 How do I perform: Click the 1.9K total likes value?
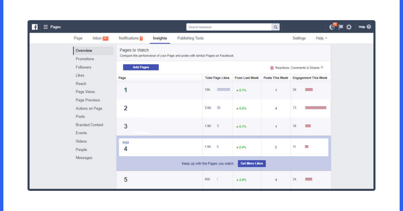pos(208,126)
